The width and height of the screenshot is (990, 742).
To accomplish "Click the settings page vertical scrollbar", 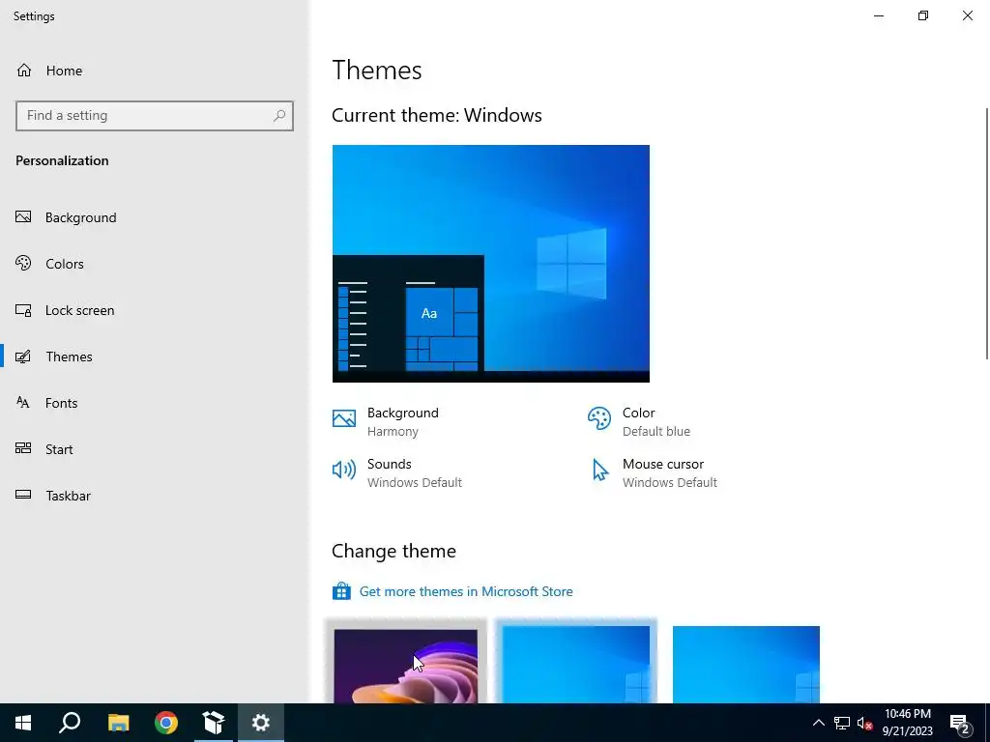I will click(987, 234).
